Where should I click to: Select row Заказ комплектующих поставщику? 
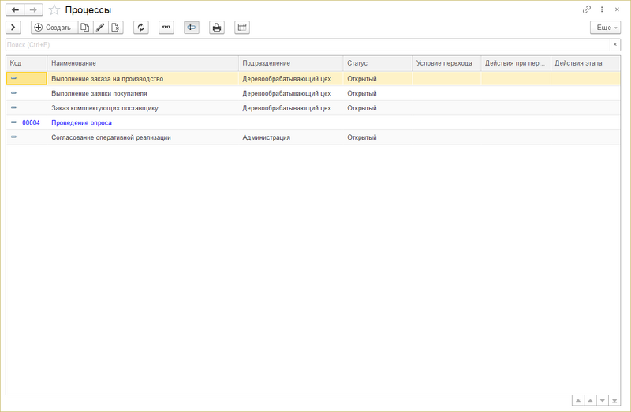pyautogui.click(x=313, y=108)
